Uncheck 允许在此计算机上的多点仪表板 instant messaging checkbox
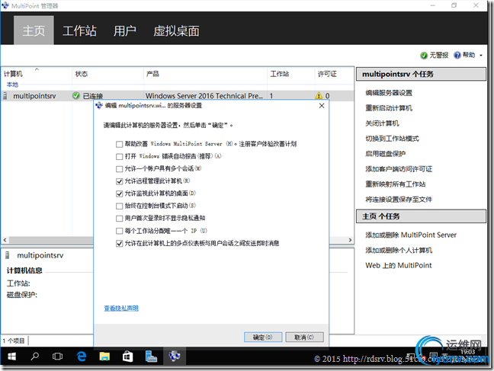The width and height of the screenshot is (494, 371). point(119,244)
